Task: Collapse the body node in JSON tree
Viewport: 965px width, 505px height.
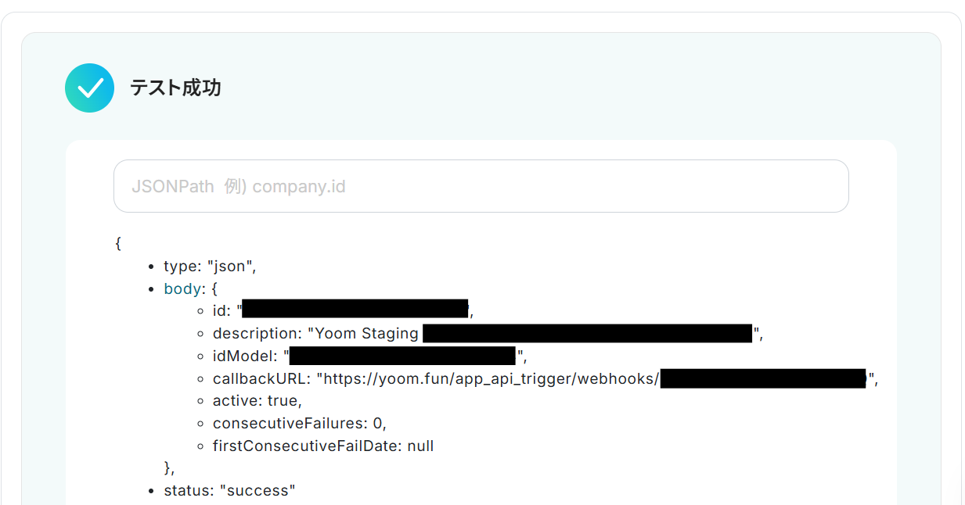Action: click(x=182, y=288)
